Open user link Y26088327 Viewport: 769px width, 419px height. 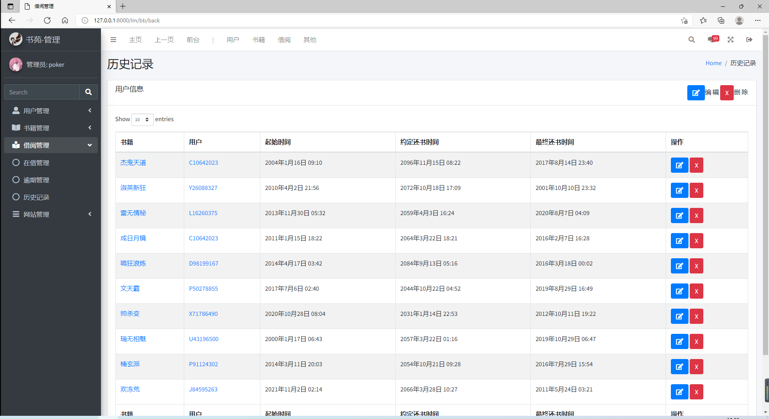203,188
